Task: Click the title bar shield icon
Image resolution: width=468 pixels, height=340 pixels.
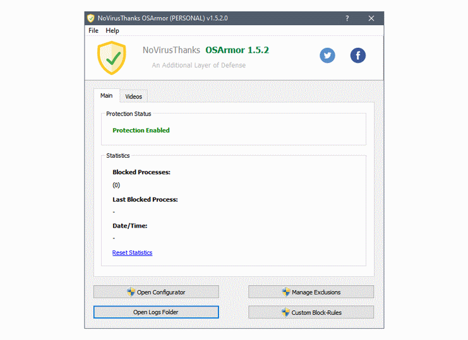Action: pos(91,18)
